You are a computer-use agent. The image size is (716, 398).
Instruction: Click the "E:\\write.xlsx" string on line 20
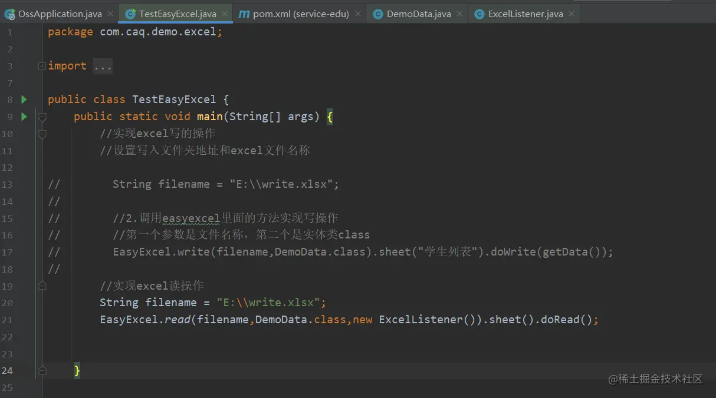268,303
